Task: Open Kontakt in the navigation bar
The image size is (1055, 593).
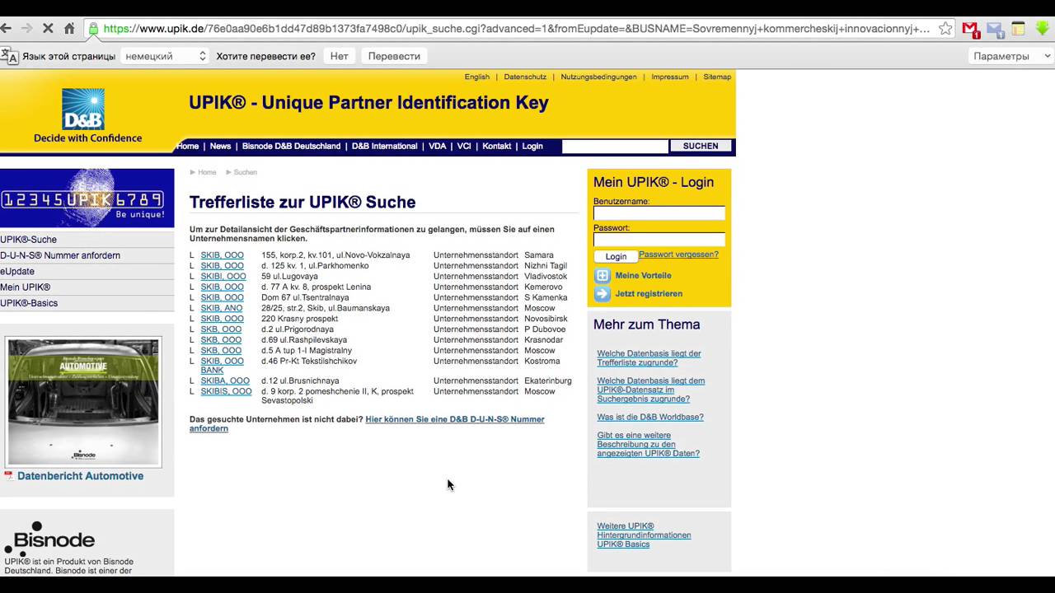Action: (x=497, y=146)
